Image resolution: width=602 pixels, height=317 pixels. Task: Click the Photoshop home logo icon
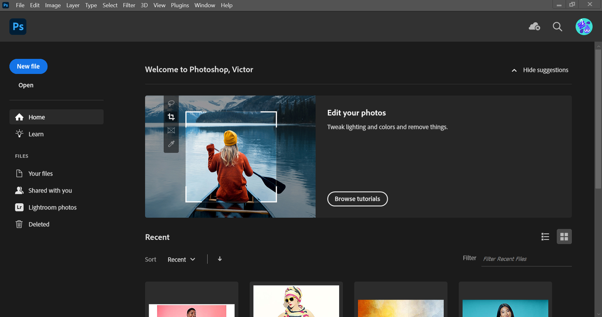pyautogui.click(x=18, y=27)
